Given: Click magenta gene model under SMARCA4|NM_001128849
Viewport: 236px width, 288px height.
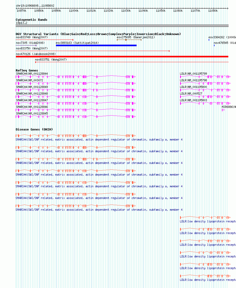Looking at the screenshot, I should (76, 90).
